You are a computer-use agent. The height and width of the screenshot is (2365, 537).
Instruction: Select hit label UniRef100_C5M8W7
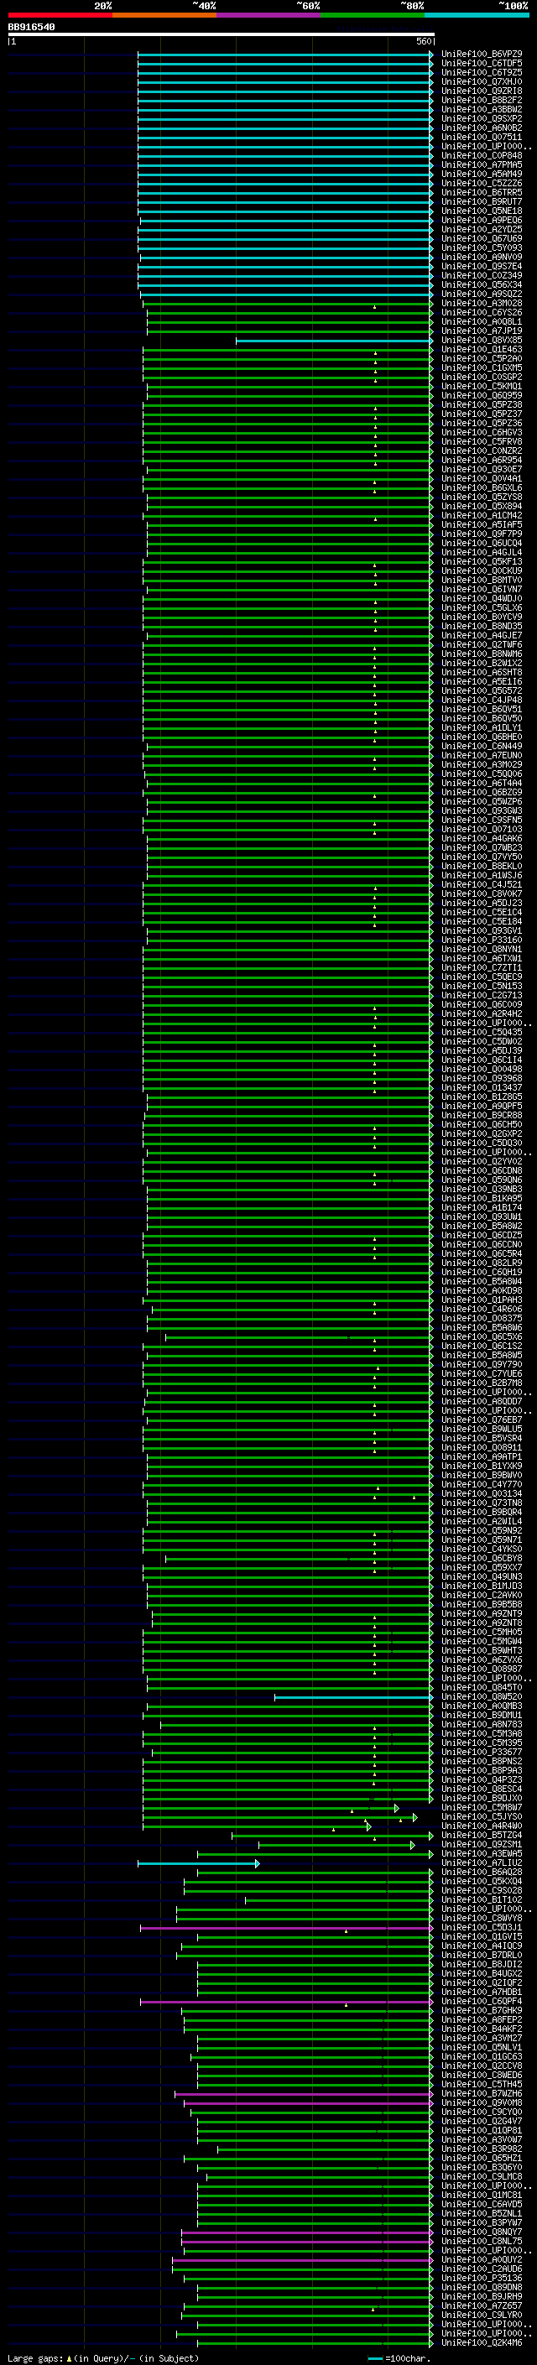(482, 1808)
